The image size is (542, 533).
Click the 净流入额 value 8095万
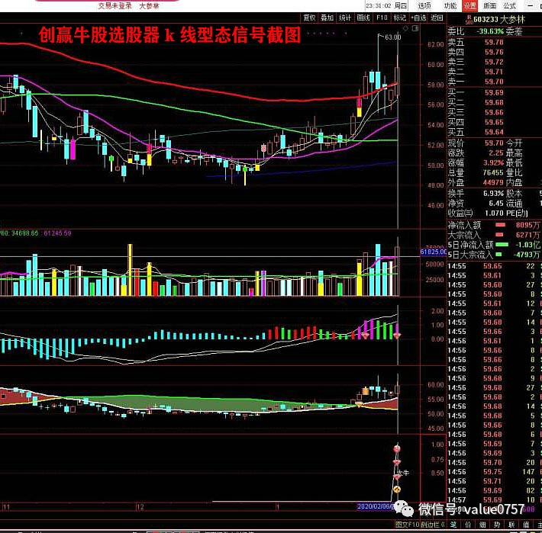[527, 225]
